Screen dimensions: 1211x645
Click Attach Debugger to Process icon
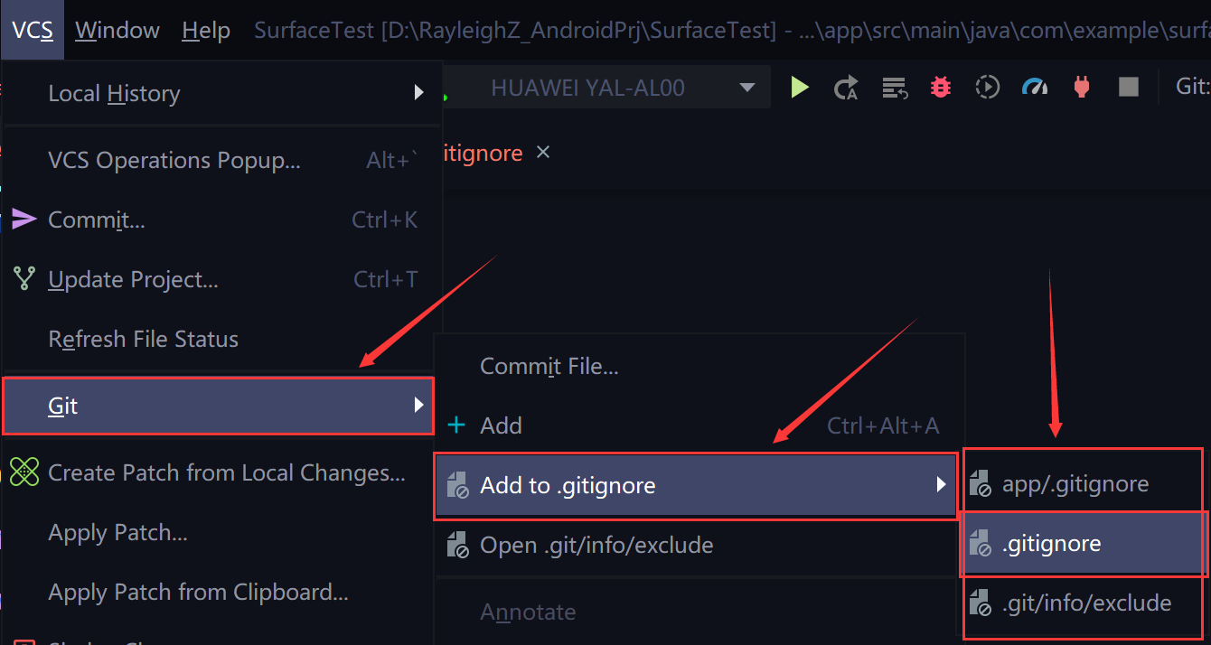pos(1081,88)
